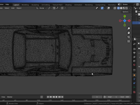Select the Layout workspace tab
This screenshot has width=140, height=105.
click(x=16, y=5)
